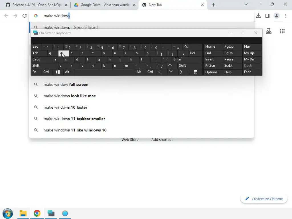Click the Help key on keyboard
This screenshot has height=219, width=292.
(x=232, y=72)
